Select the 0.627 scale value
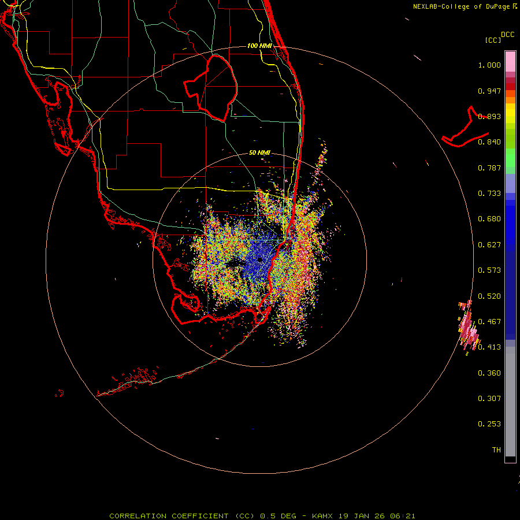This screenshot has height=520, width=520. tap(489, 245)
